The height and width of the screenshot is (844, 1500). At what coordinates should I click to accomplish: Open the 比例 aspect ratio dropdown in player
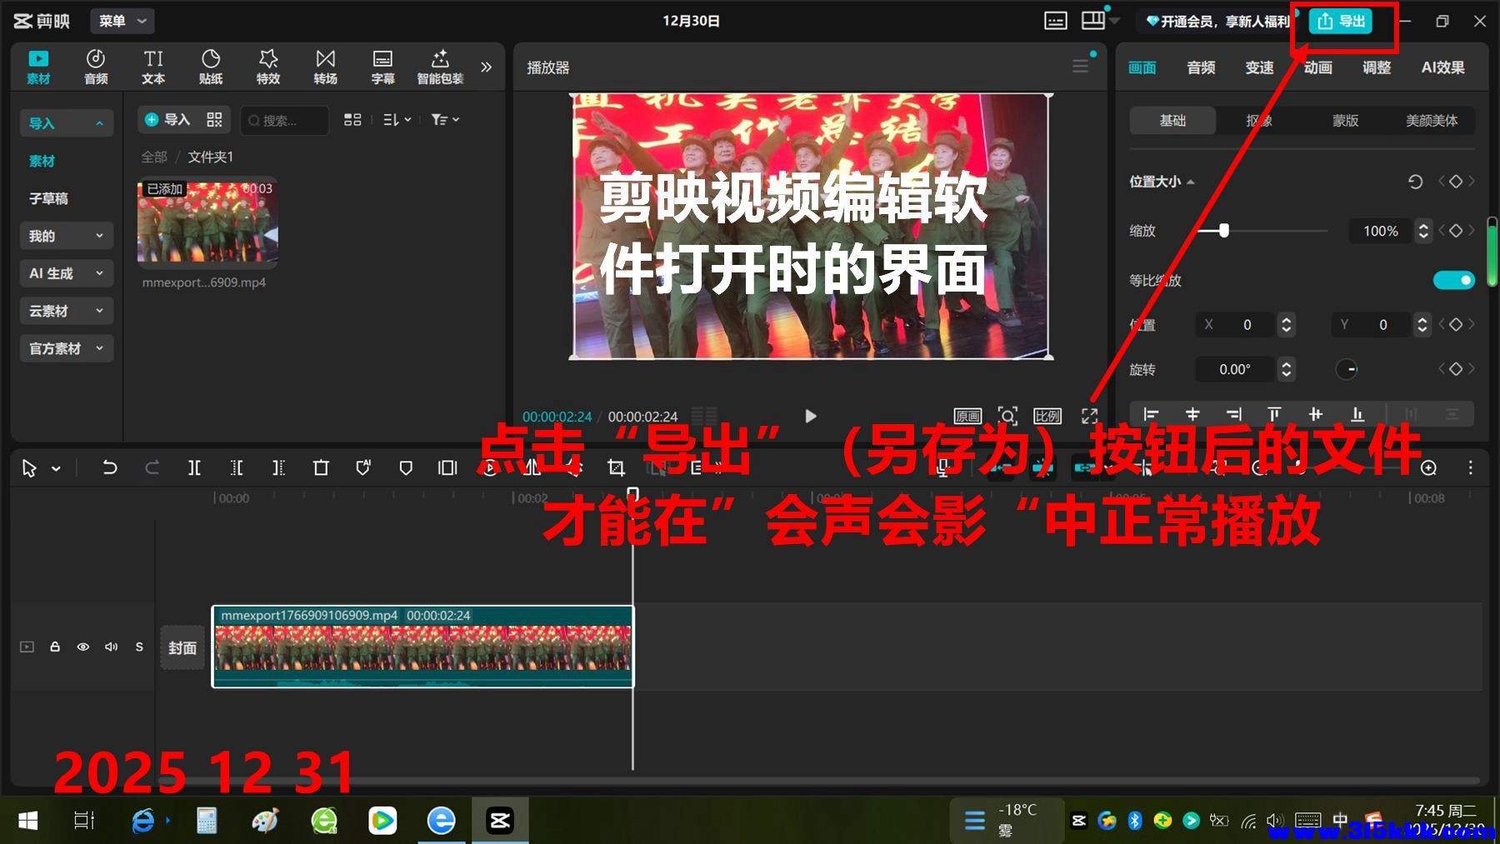(1048, 416)
